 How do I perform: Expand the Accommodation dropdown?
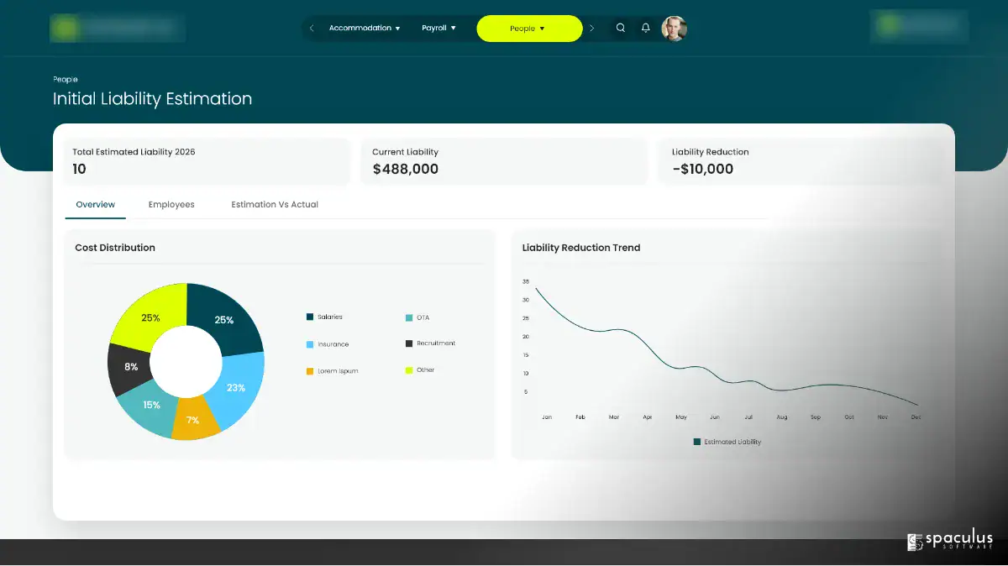point(365,28)
